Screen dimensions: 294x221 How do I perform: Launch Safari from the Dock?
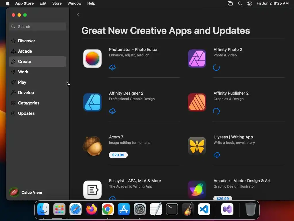click(76, 209)
